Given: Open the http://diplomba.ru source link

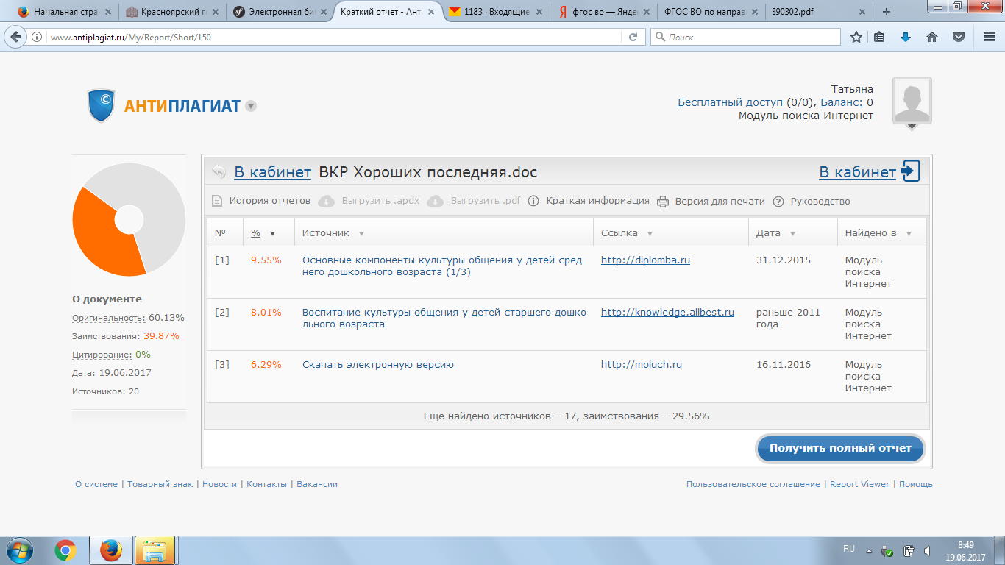Looking at the screenshot, I should [x=645, y=260].
